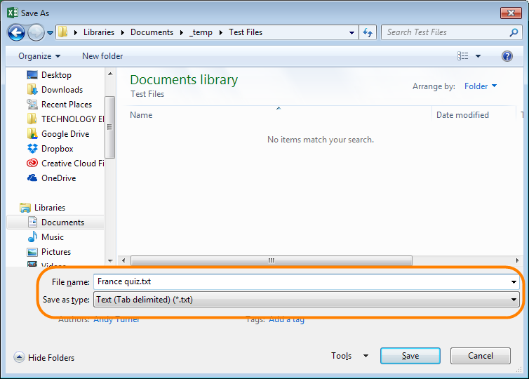
Task: Click the Excel icon in title bar
Action: click(13, 13)
